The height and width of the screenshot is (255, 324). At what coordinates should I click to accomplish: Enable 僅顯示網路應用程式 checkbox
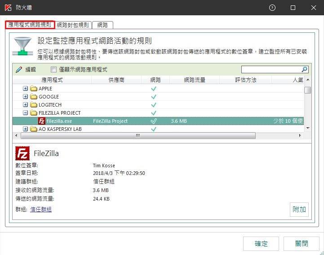[x=54, y=70]
